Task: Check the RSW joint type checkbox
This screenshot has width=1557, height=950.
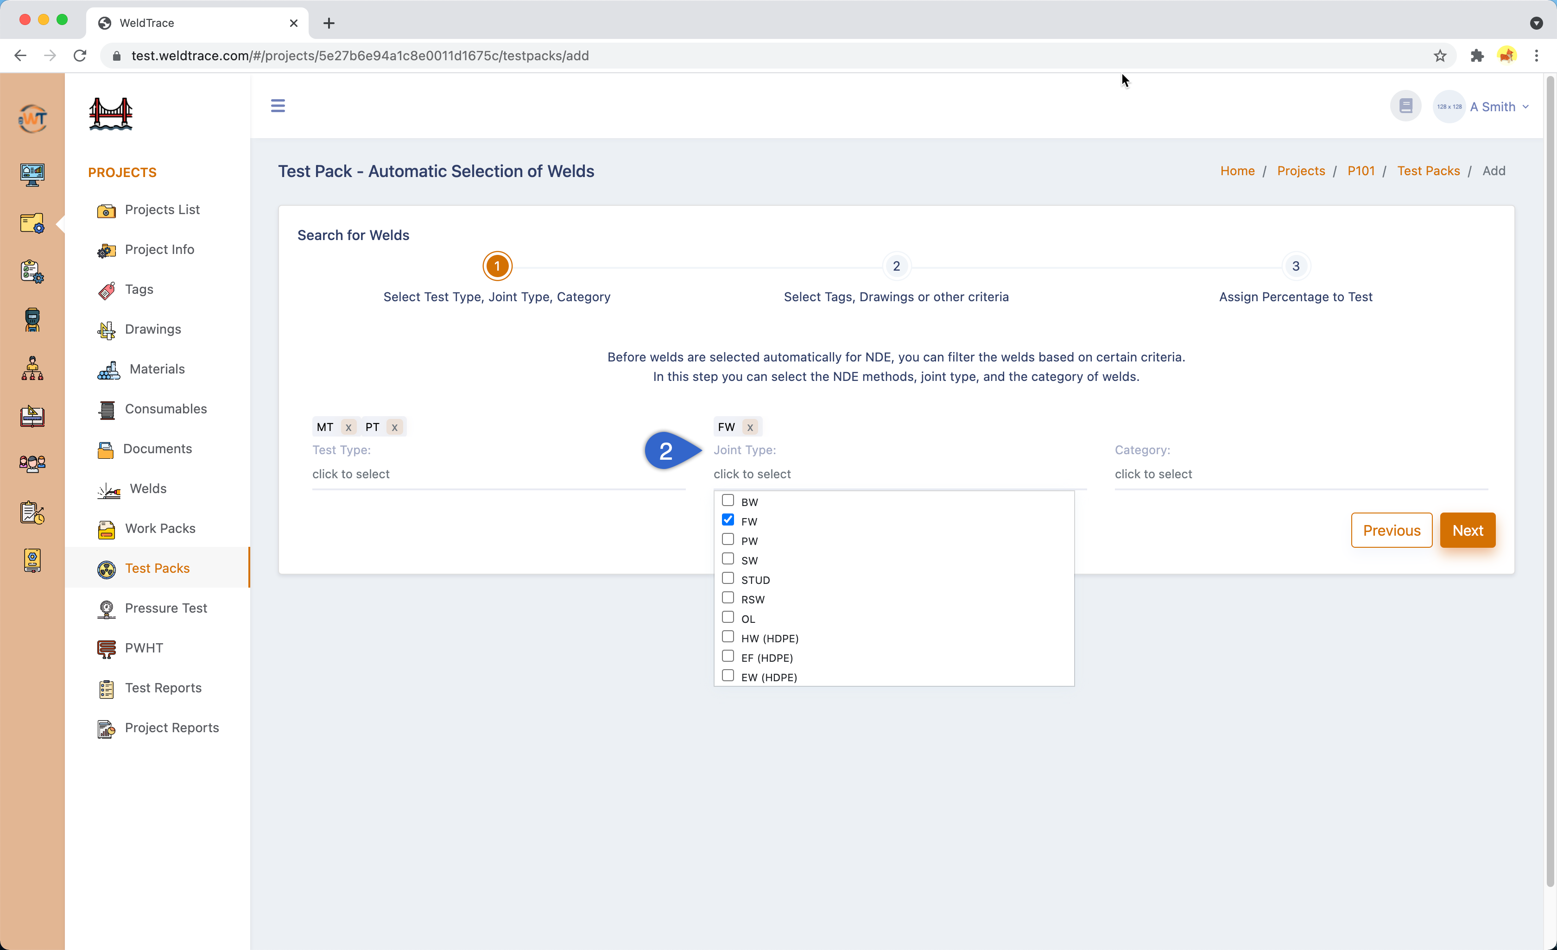Action: 728,598
